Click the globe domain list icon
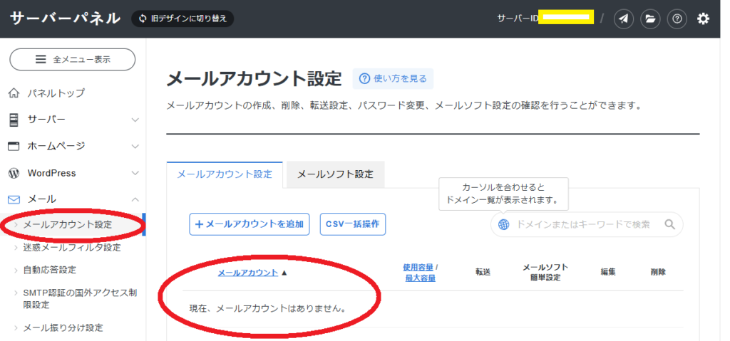This screenshot has width=730, height=341. pyautogui.click(x=504, y=224)
